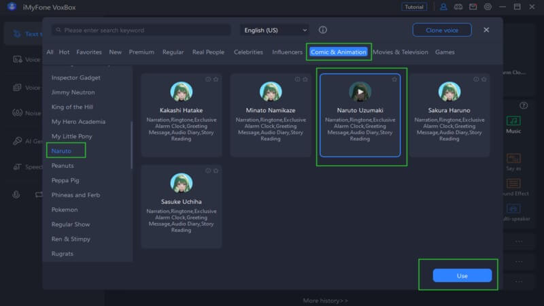Click the search keyword input field

(141, 30)
